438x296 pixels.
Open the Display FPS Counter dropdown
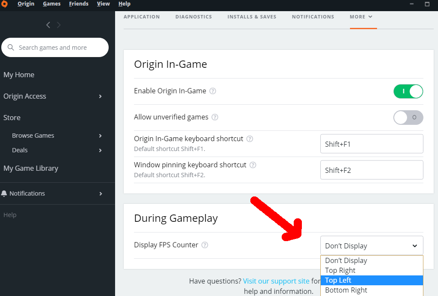pyautogui.click(x=371, y=245)
